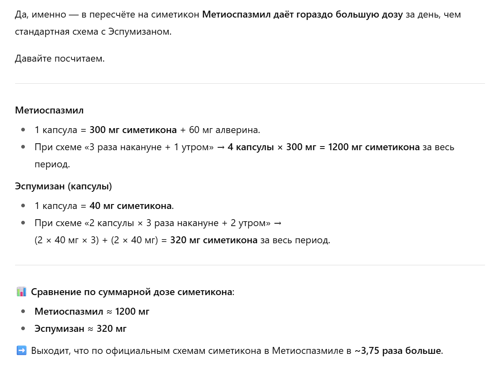Screen dimensions: 494x371
Task: Click the bold text 300 мг симетикона
Action: coord(133,130)
